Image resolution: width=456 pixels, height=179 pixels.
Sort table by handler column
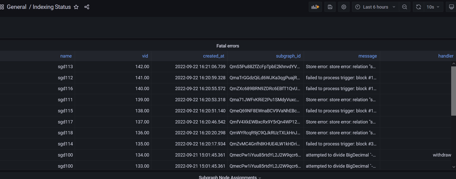446,56
